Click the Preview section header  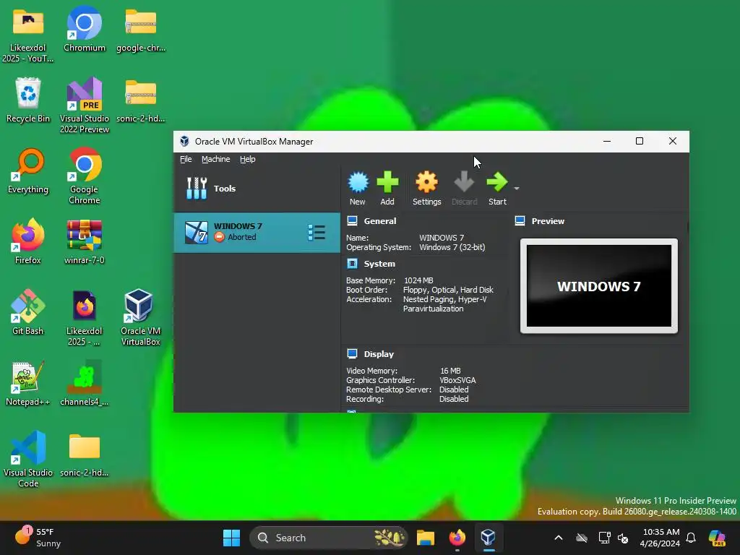point(548,221)
